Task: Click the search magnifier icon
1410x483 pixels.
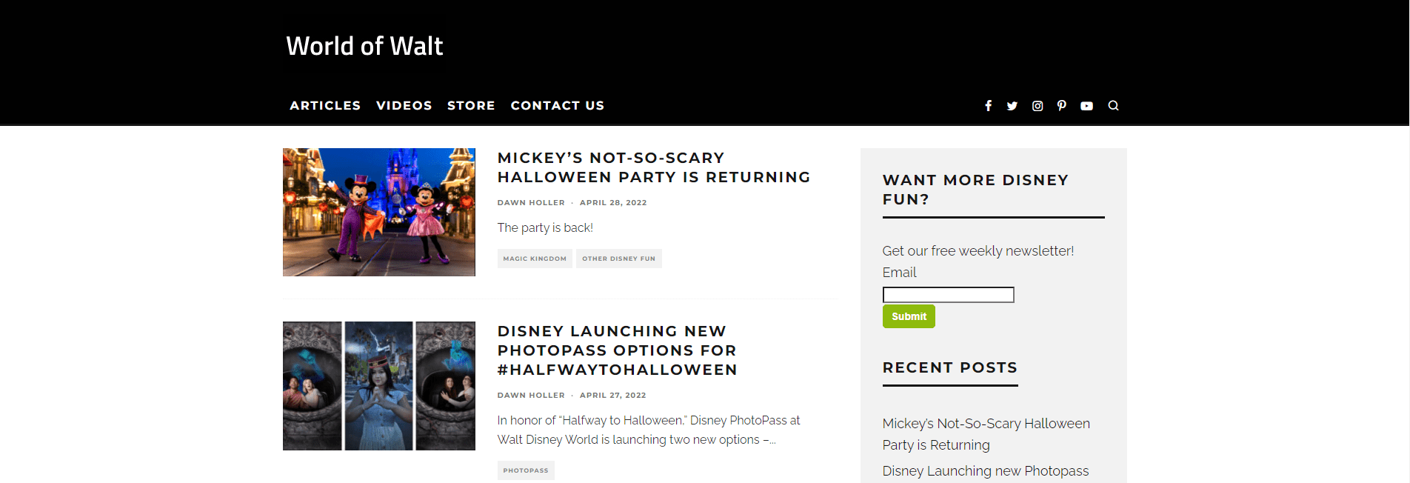Action: 1113,106
